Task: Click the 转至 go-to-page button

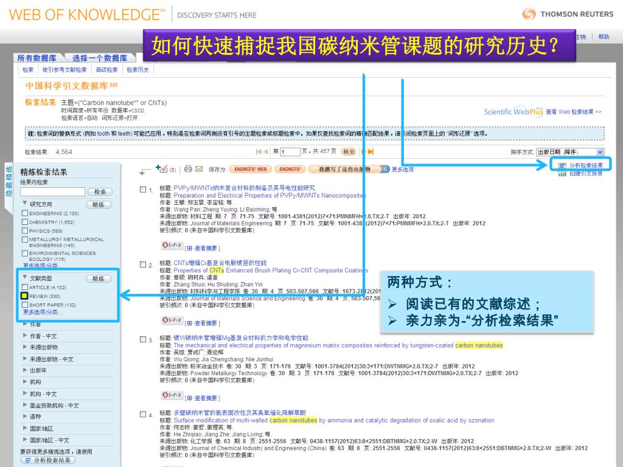Action: (349, 151)
